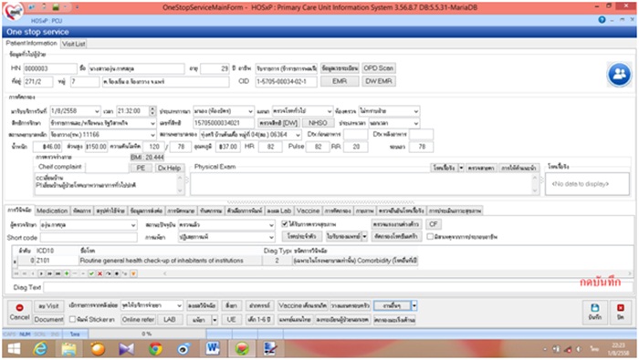Click the Diag Text input field
The image size is (639, 360).
tap(338, 287)
